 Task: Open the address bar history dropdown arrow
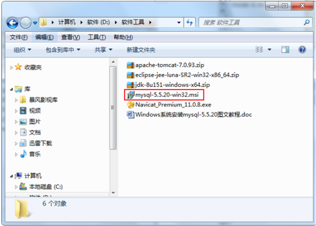click(x=179, y=22)
